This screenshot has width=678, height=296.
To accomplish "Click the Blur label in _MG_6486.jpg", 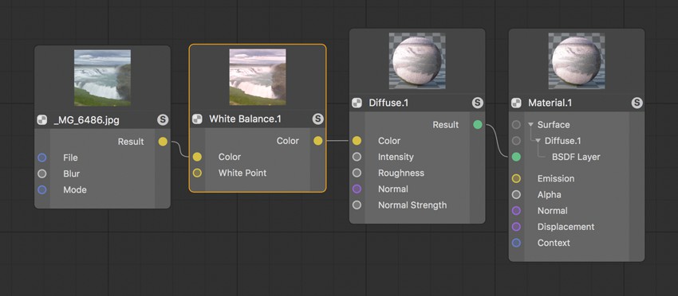I will click(x=71, y=174).
